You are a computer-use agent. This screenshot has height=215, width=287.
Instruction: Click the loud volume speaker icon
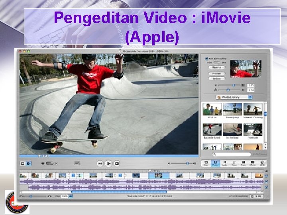(x=195, y=164)
